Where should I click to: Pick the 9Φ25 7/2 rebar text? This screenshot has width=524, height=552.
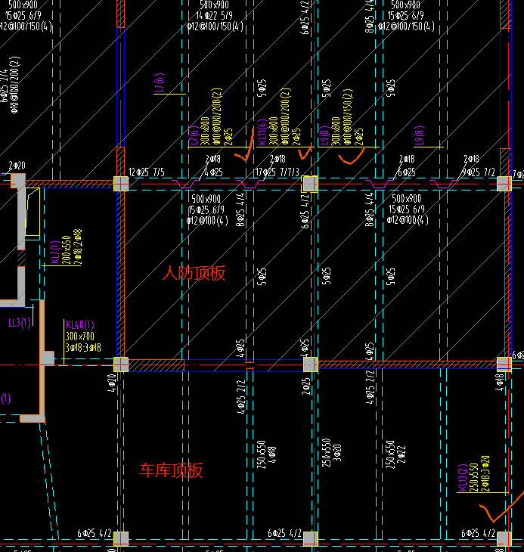[477, 172]
